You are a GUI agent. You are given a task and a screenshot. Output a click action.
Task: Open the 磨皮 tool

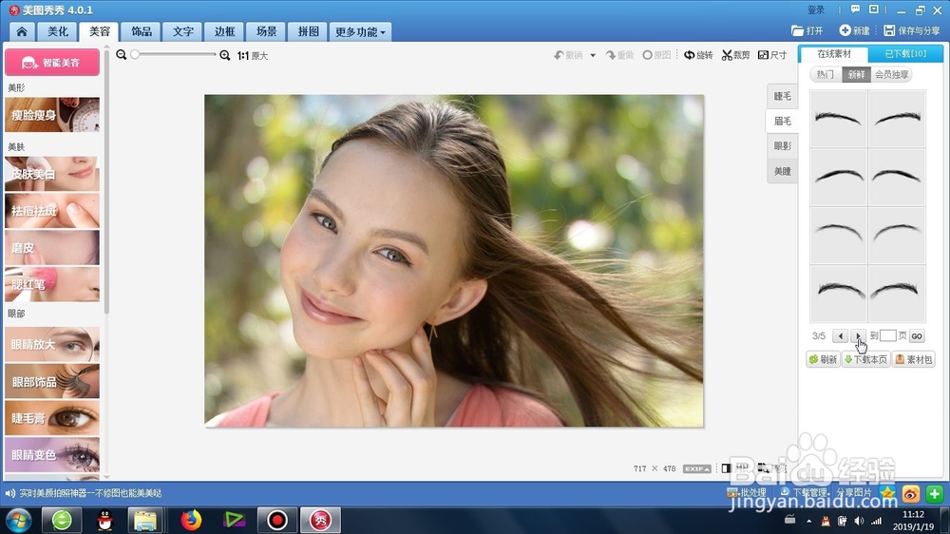point(52,247)
